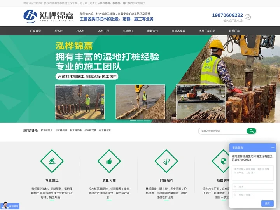Open 打桩木视频 navigation item

coord(178,31)
